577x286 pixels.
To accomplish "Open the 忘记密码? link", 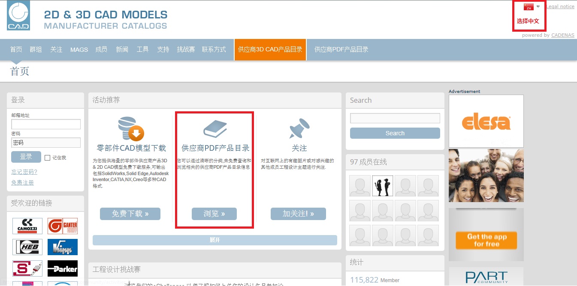I will click(24, 172).
